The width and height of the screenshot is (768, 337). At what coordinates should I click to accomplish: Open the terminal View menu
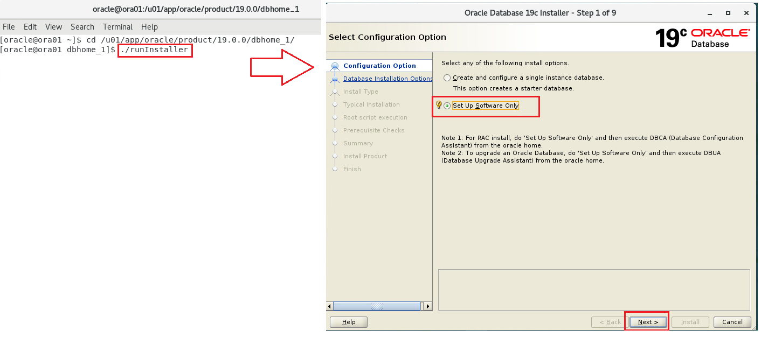coord(53,27)
